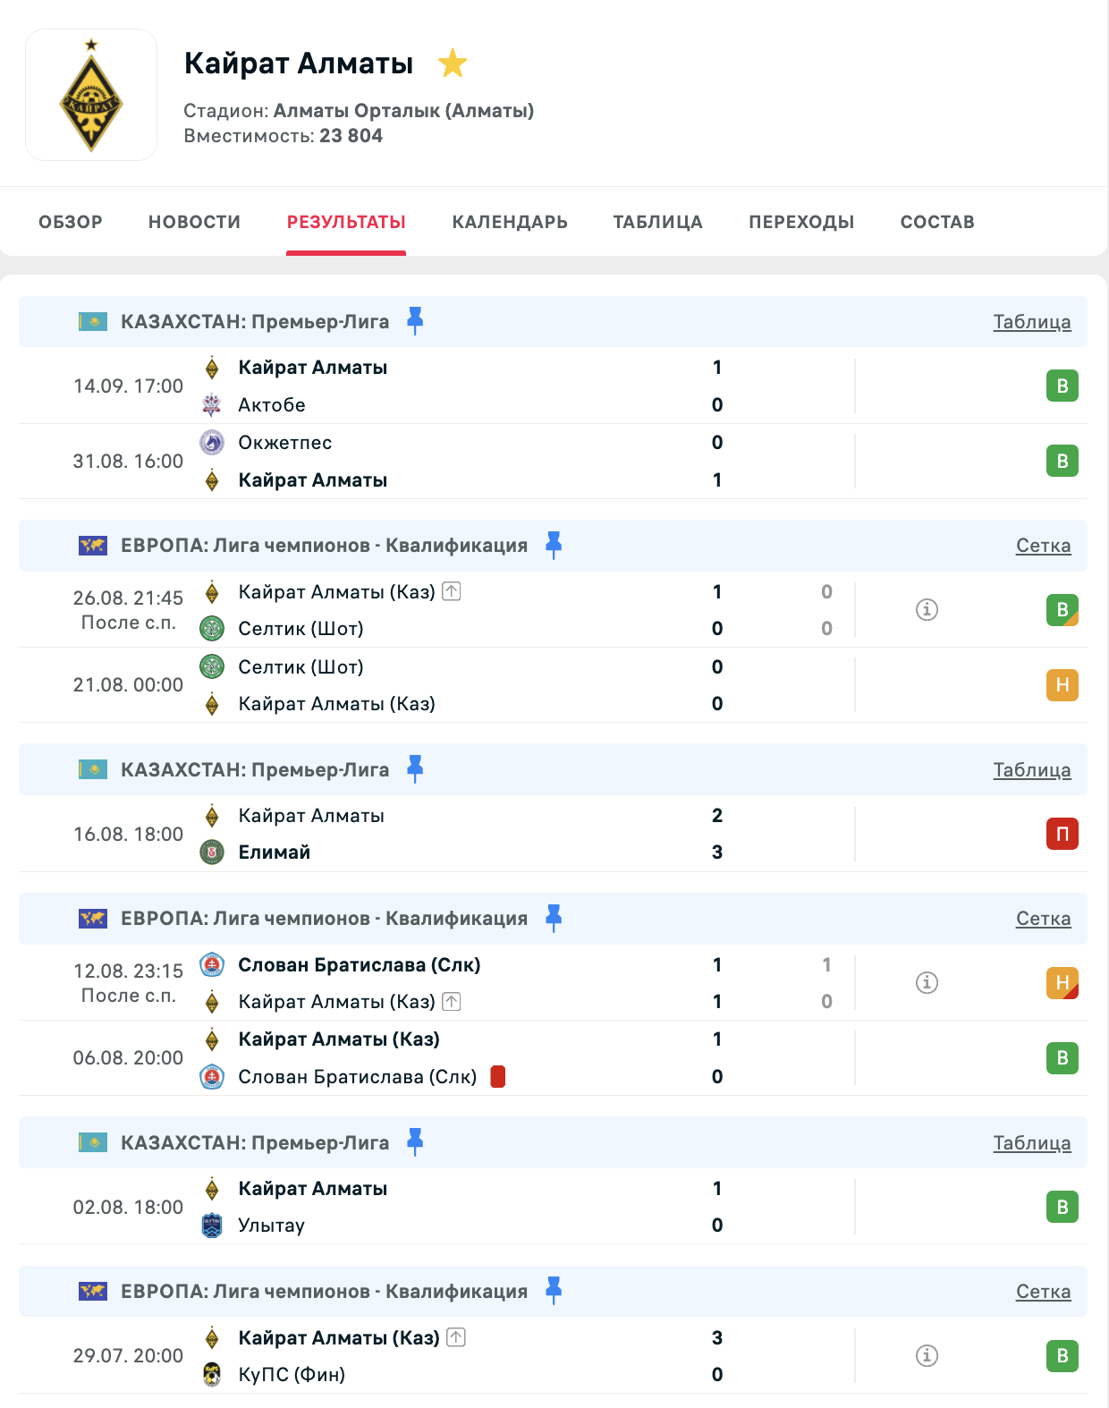This screenshot has height=1408, width=1109.
Task: Go to the КАЛЕНДАРЬ tab
Action: tap(510, 222)
